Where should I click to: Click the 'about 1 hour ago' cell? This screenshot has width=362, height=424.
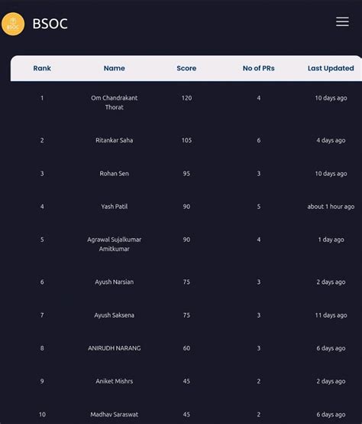coord(331,207)
